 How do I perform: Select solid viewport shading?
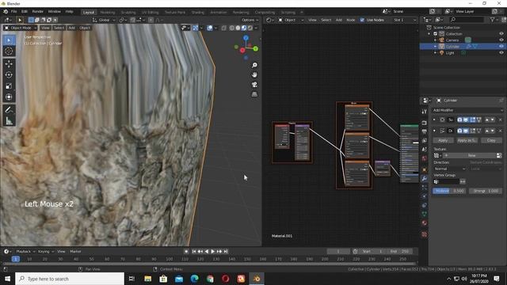pyautogui.click(x=238, y=28)
